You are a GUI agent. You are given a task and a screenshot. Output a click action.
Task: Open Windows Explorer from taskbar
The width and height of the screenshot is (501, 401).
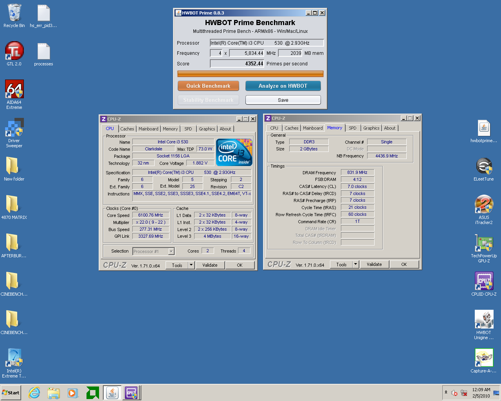(54, 393)
